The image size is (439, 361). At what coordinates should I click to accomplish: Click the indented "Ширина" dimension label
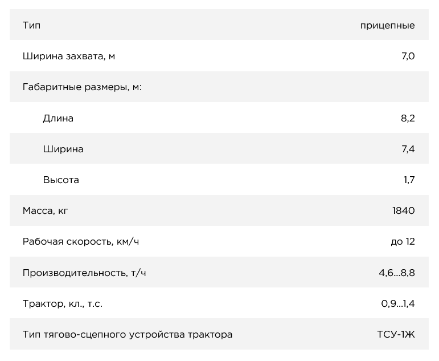coord(63,149)
